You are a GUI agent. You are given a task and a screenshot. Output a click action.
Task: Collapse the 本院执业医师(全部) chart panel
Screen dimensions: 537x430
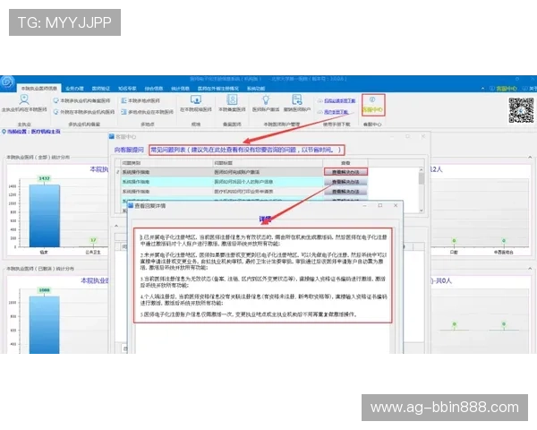(530, 158)
